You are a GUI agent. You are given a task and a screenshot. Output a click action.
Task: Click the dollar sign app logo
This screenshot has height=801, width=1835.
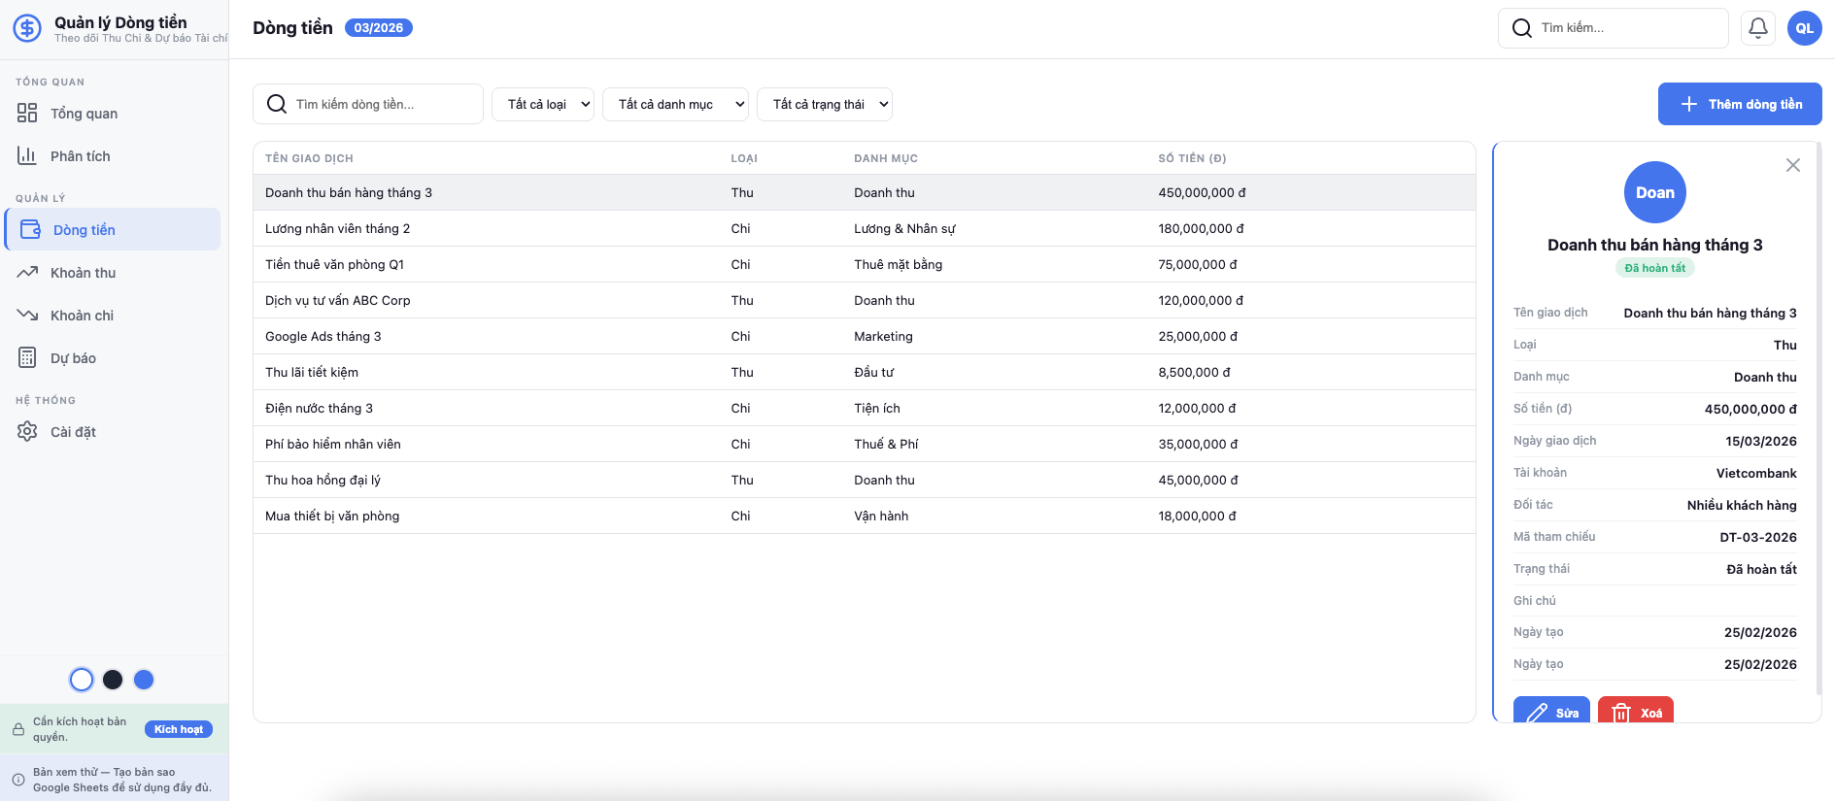click(27, 28)
